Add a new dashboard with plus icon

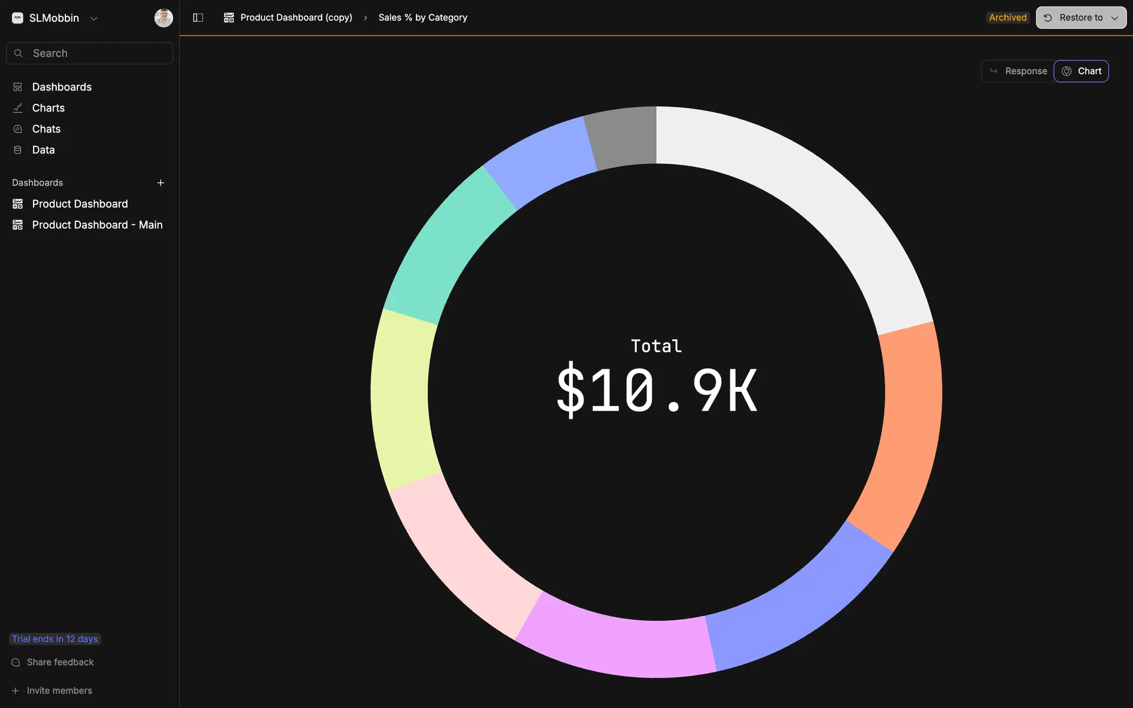[161, 183]
